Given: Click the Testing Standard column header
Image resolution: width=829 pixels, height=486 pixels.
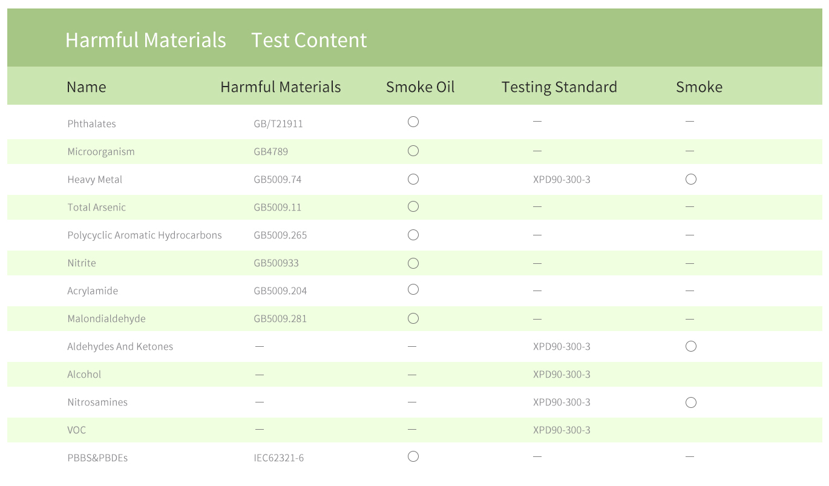Looking at the screenshot, I should click(559, 87).
